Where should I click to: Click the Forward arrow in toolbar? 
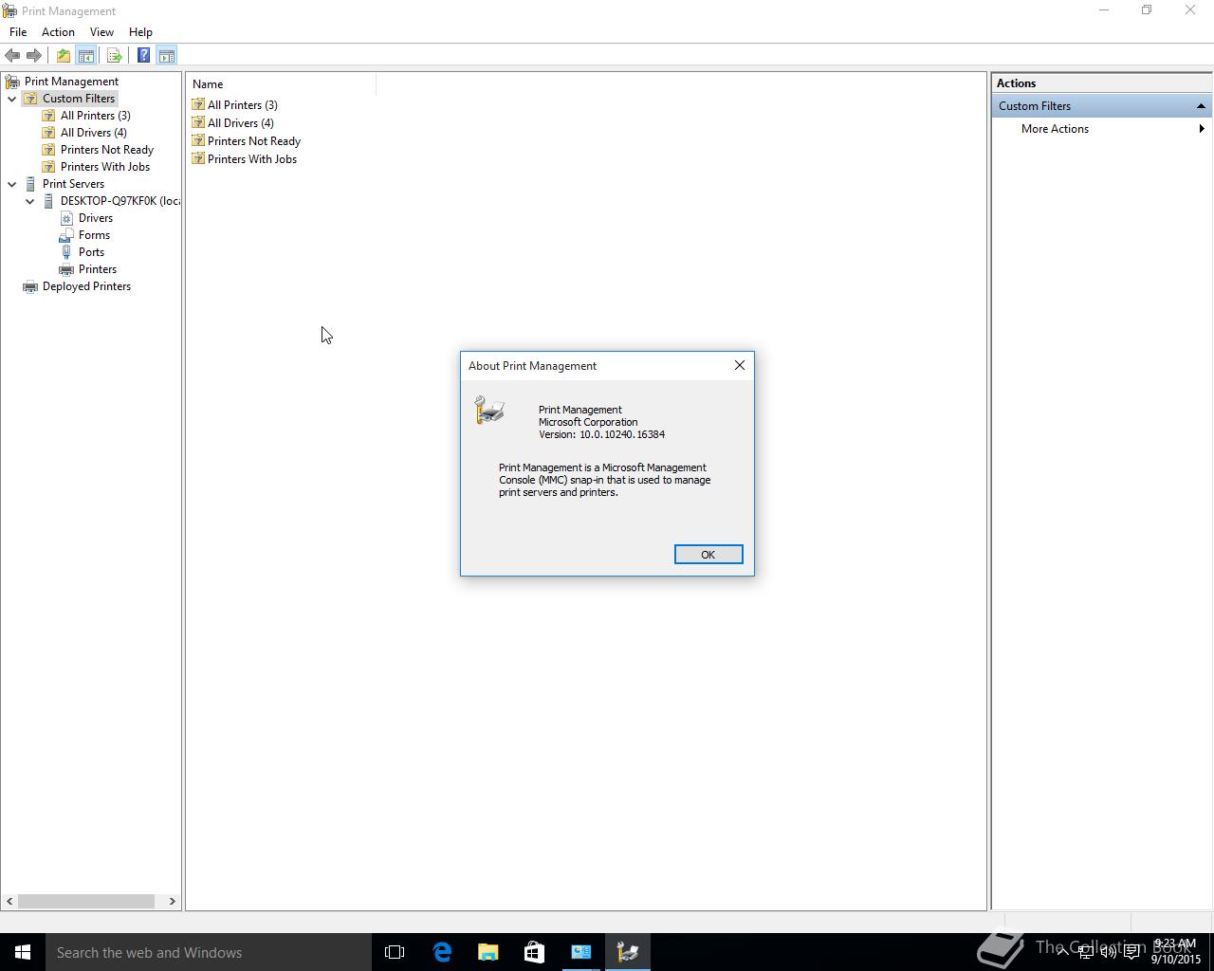[x=34, y=56]
